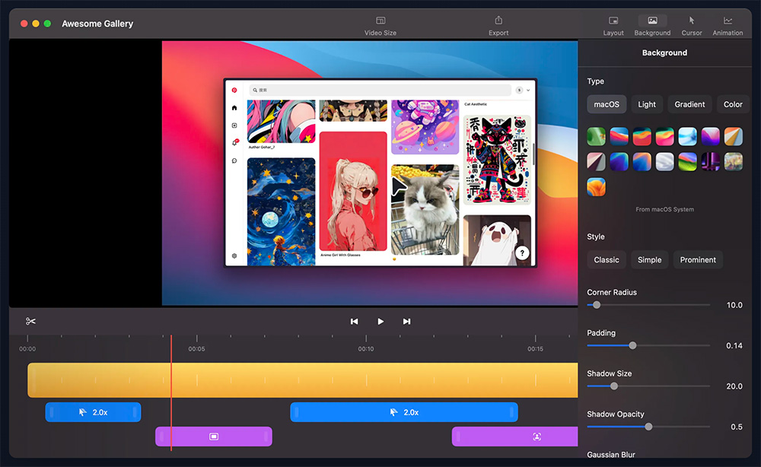761x467 pixels.
Task: Pick the purple pink wallpaper in first row
Action: (711, 137)
